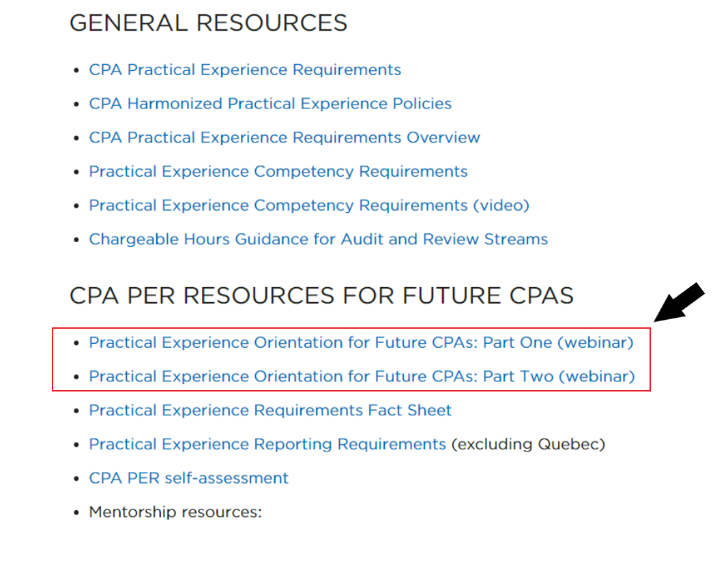The height and width of the screenshot is (577, 713).
Task: Open the CPA PER self-assessment link
Action: [189, 479]
